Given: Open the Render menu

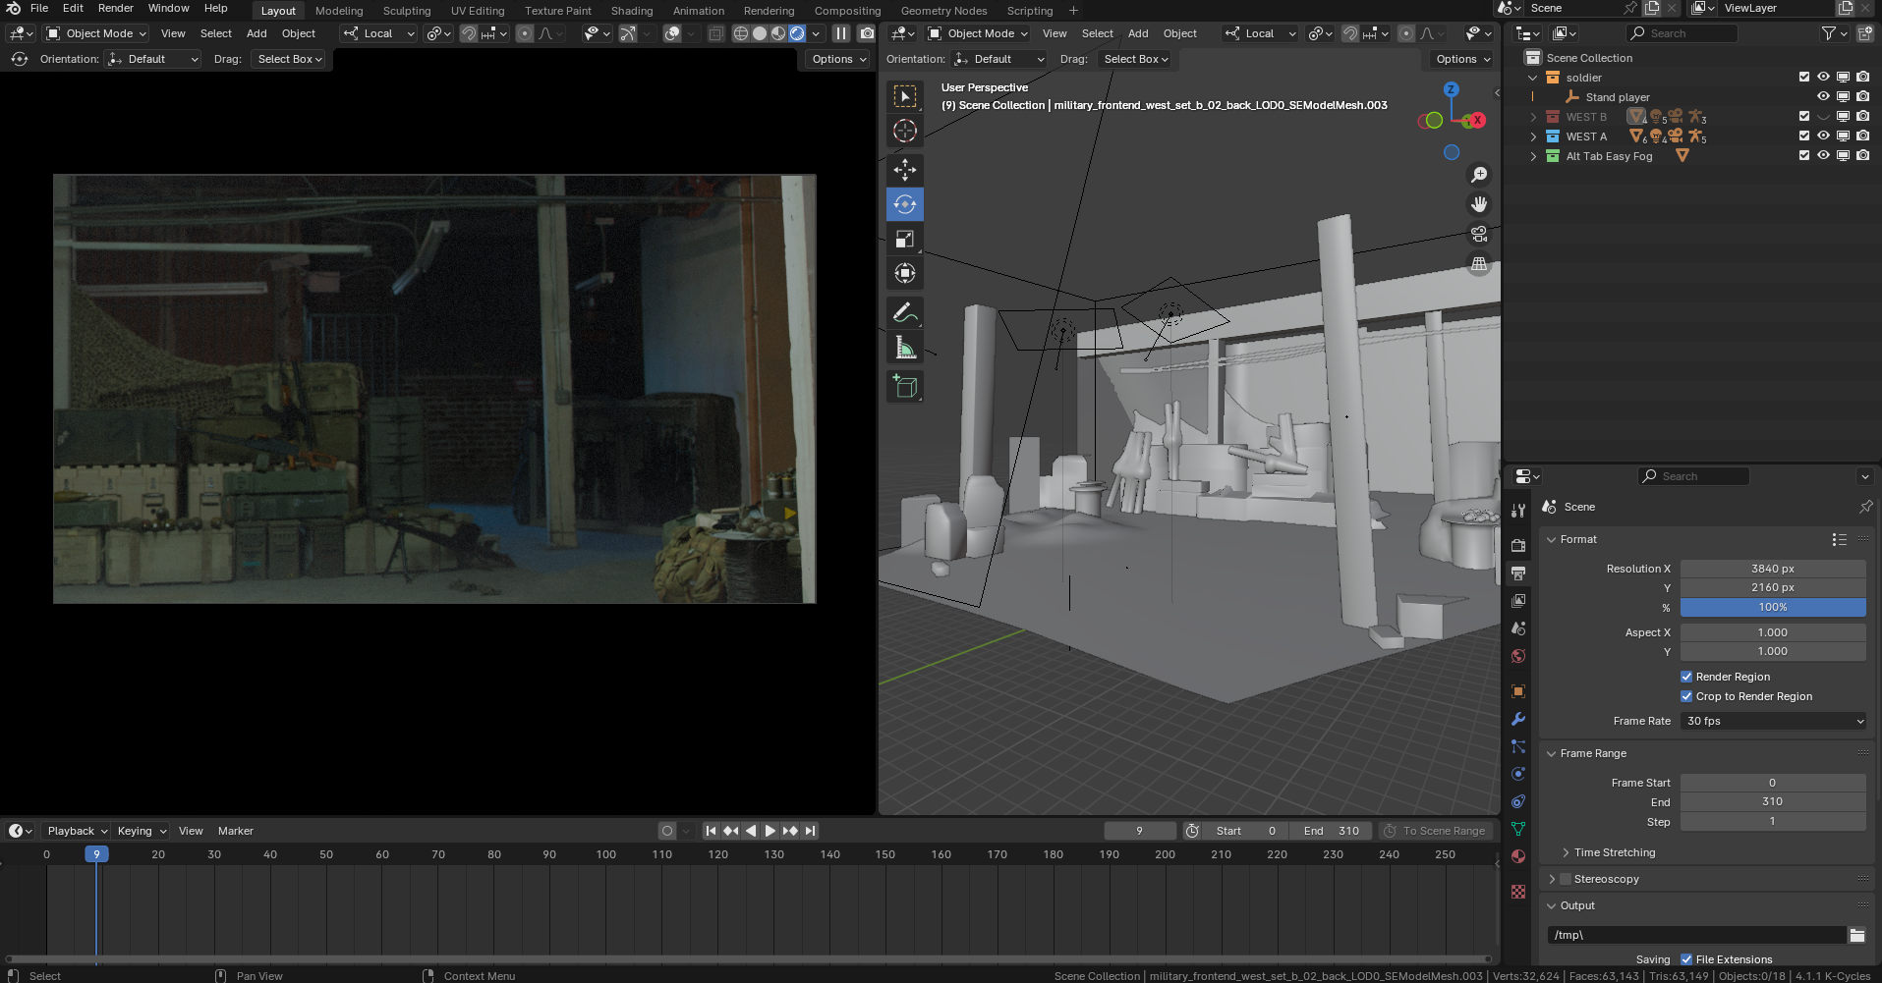Looking at the screenshot, I should (x=115, y=8).
